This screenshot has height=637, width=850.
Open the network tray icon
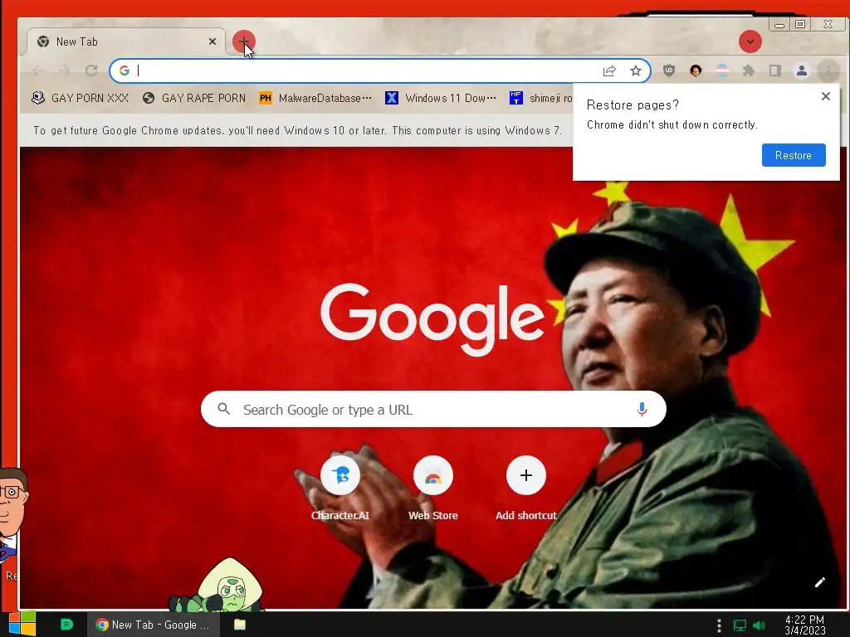[x=740, y=625]
